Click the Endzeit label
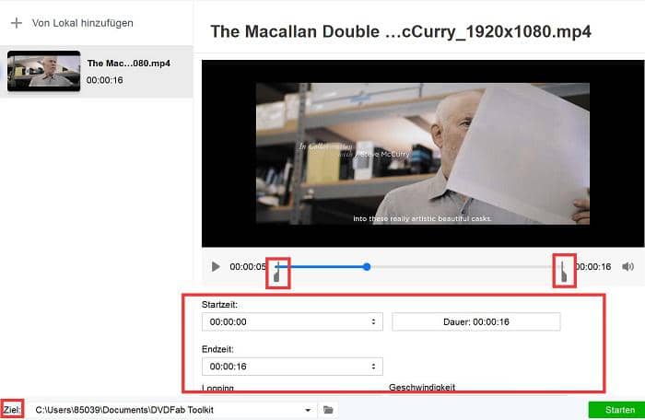Image resolution: width=645 pixels, height=420 pixels. (x=217, y=349)
